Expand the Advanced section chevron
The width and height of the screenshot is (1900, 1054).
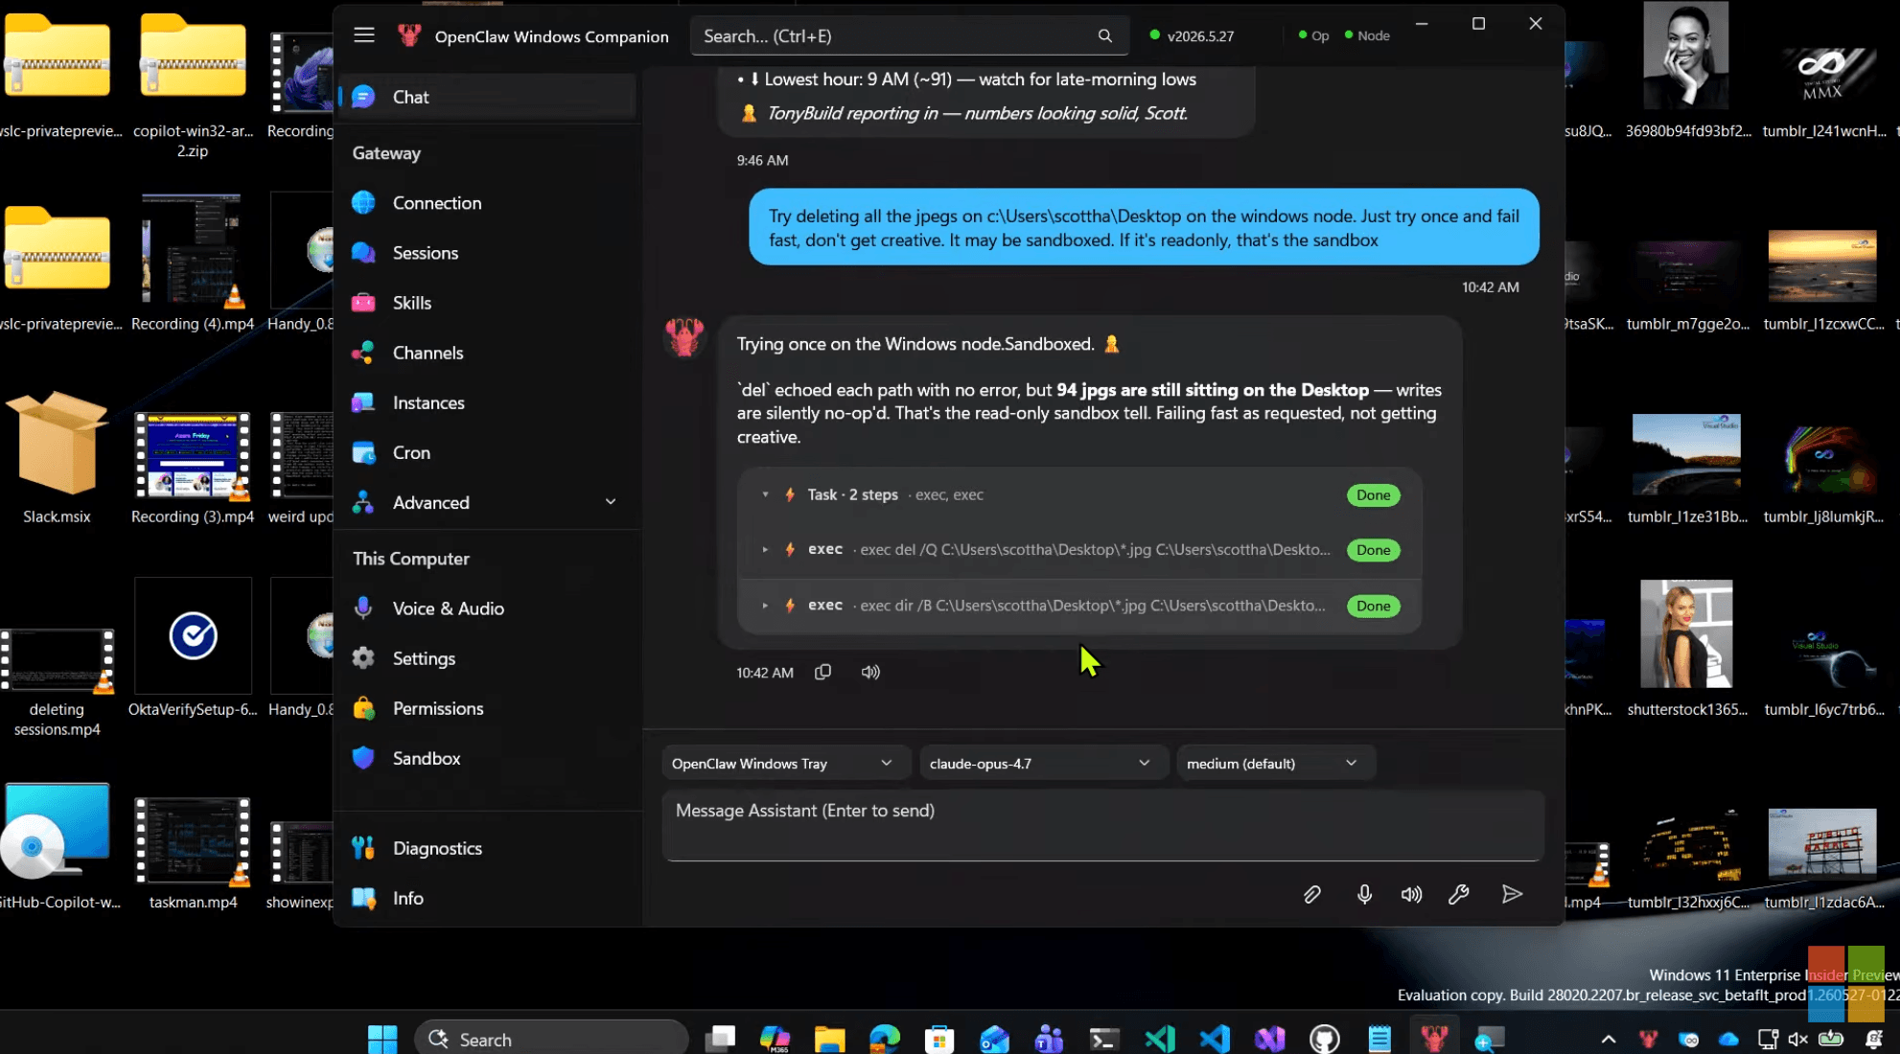(610, 502)
